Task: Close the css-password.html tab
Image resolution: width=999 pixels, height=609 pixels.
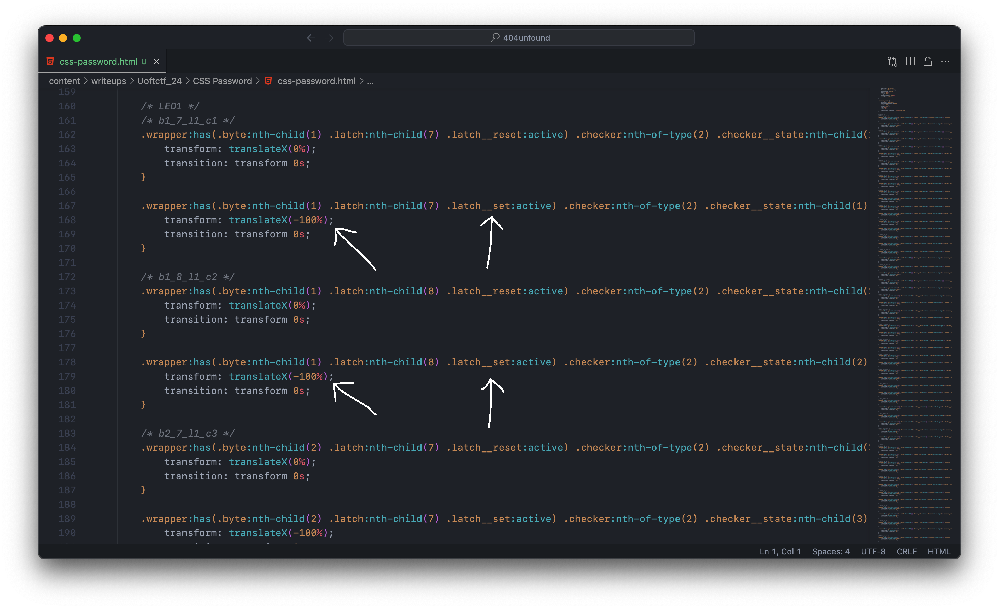Action: 157,61
